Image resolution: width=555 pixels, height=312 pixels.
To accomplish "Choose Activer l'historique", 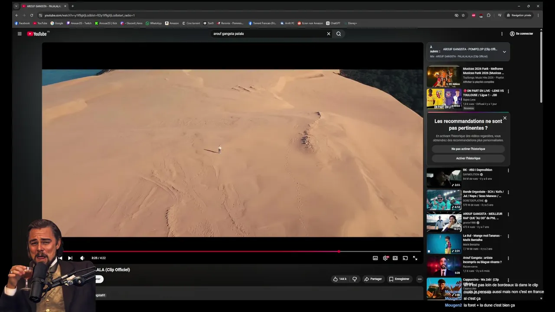I will [x=468, y=158].
